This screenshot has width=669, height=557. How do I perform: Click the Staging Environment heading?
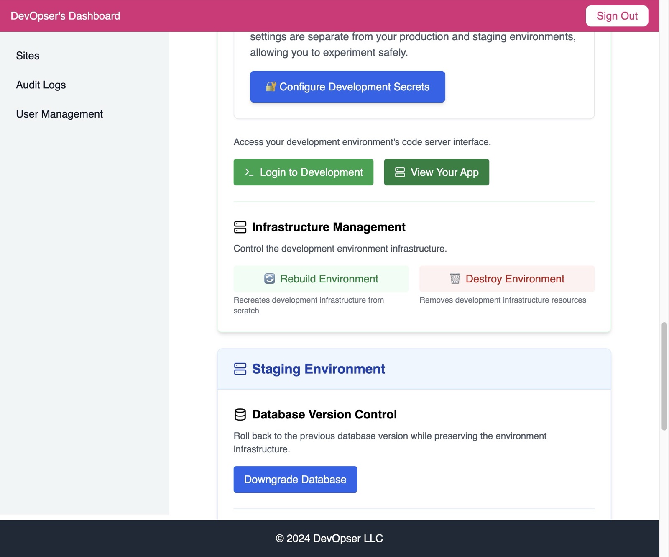pyautogui.click(x=318, y=369)
